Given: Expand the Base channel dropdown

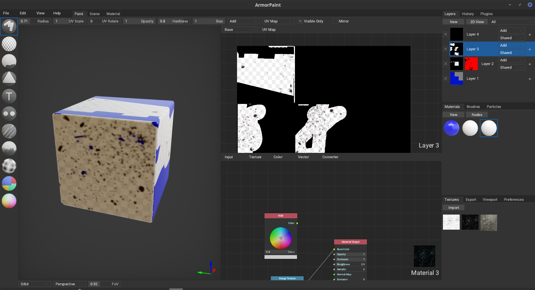Looking at the screenshot, I should coord(239,30).
